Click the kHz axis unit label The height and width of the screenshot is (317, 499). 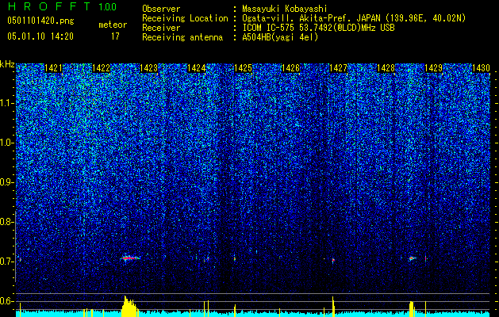pyautogui.click(x=7, y=64)
